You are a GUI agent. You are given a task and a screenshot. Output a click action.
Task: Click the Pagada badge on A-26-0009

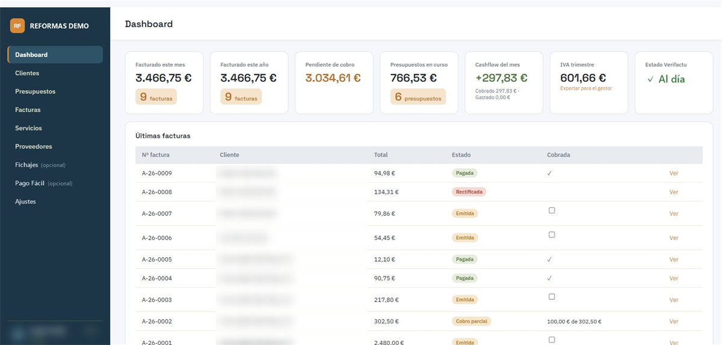[465, 173]
